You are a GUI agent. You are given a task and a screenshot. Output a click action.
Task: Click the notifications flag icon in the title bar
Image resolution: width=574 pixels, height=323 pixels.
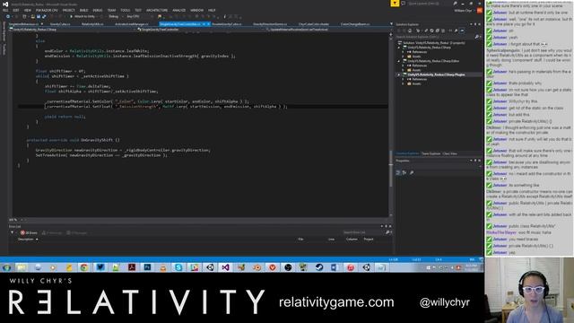(x=395, y=4)
